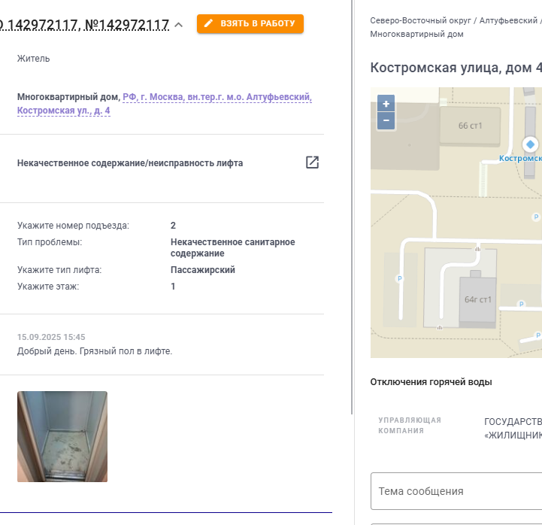
Task: Click the 'Костромская улица, дом 4' heading
Action: coord(456,68)
